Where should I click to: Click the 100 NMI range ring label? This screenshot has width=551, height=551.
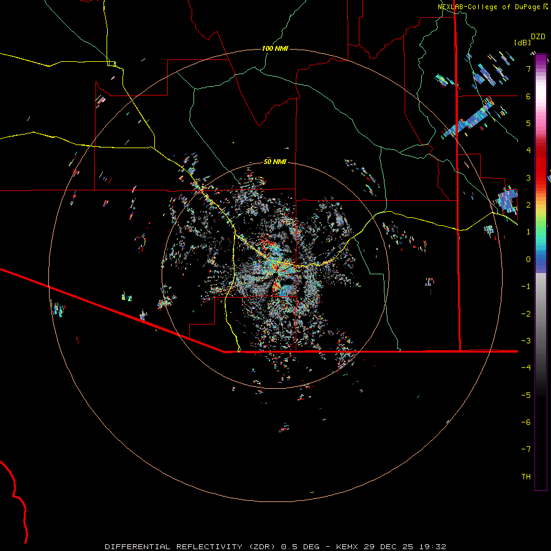click(275, 48)
